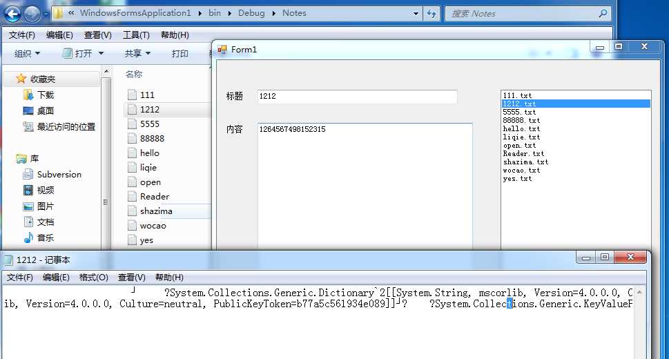This screenshot has height=359, width=669.
Task: Click Notepad scrollbar up arrow
Action: (x=639, y=292)
